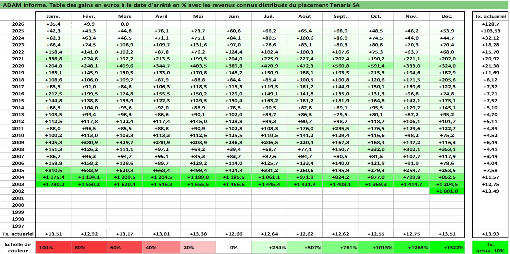
Task: Select the '+235,5' cell for September 2011
Action: tap(340, 128)
